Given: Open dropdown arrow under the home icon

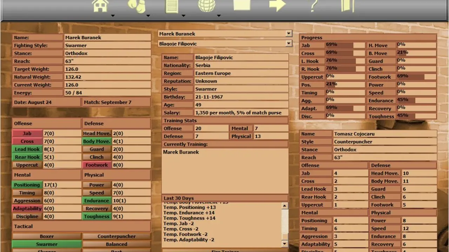Looking at the screenshot, I should point(113,16).
